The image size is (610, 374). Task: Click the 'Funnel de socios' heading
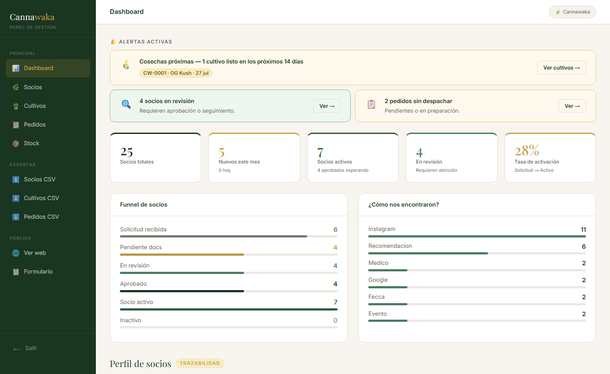point(144,204)
